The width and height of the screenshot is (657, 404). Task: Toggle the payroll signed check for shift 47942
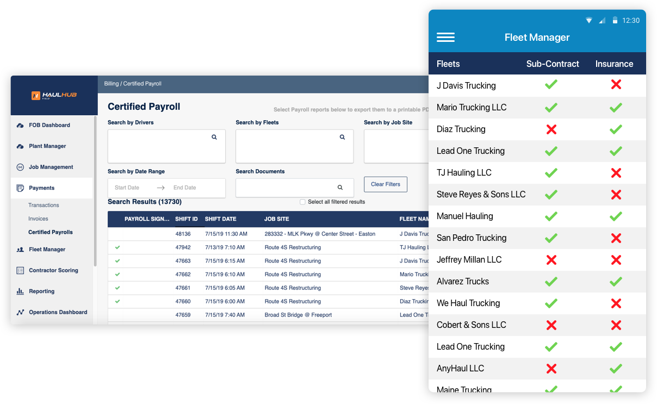click(x=117, y=247)
